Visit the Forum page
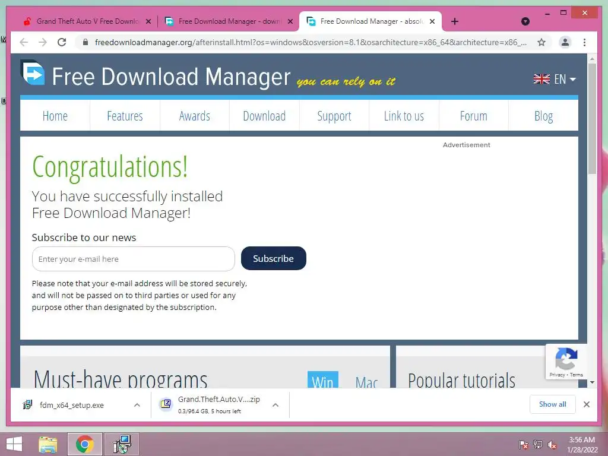 [473, 116]
